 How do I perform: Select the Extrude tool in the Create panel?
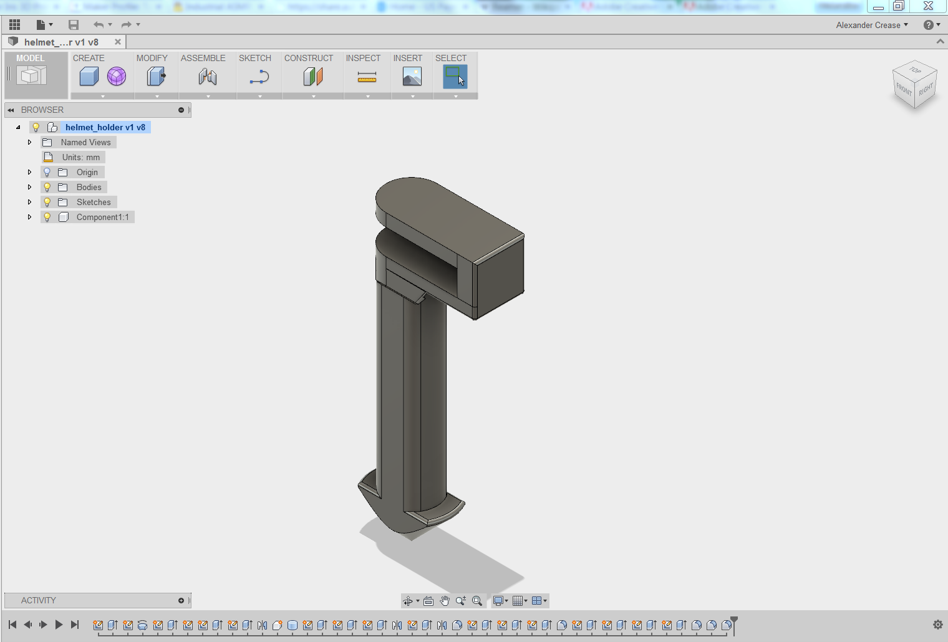[x=88, y=76]
